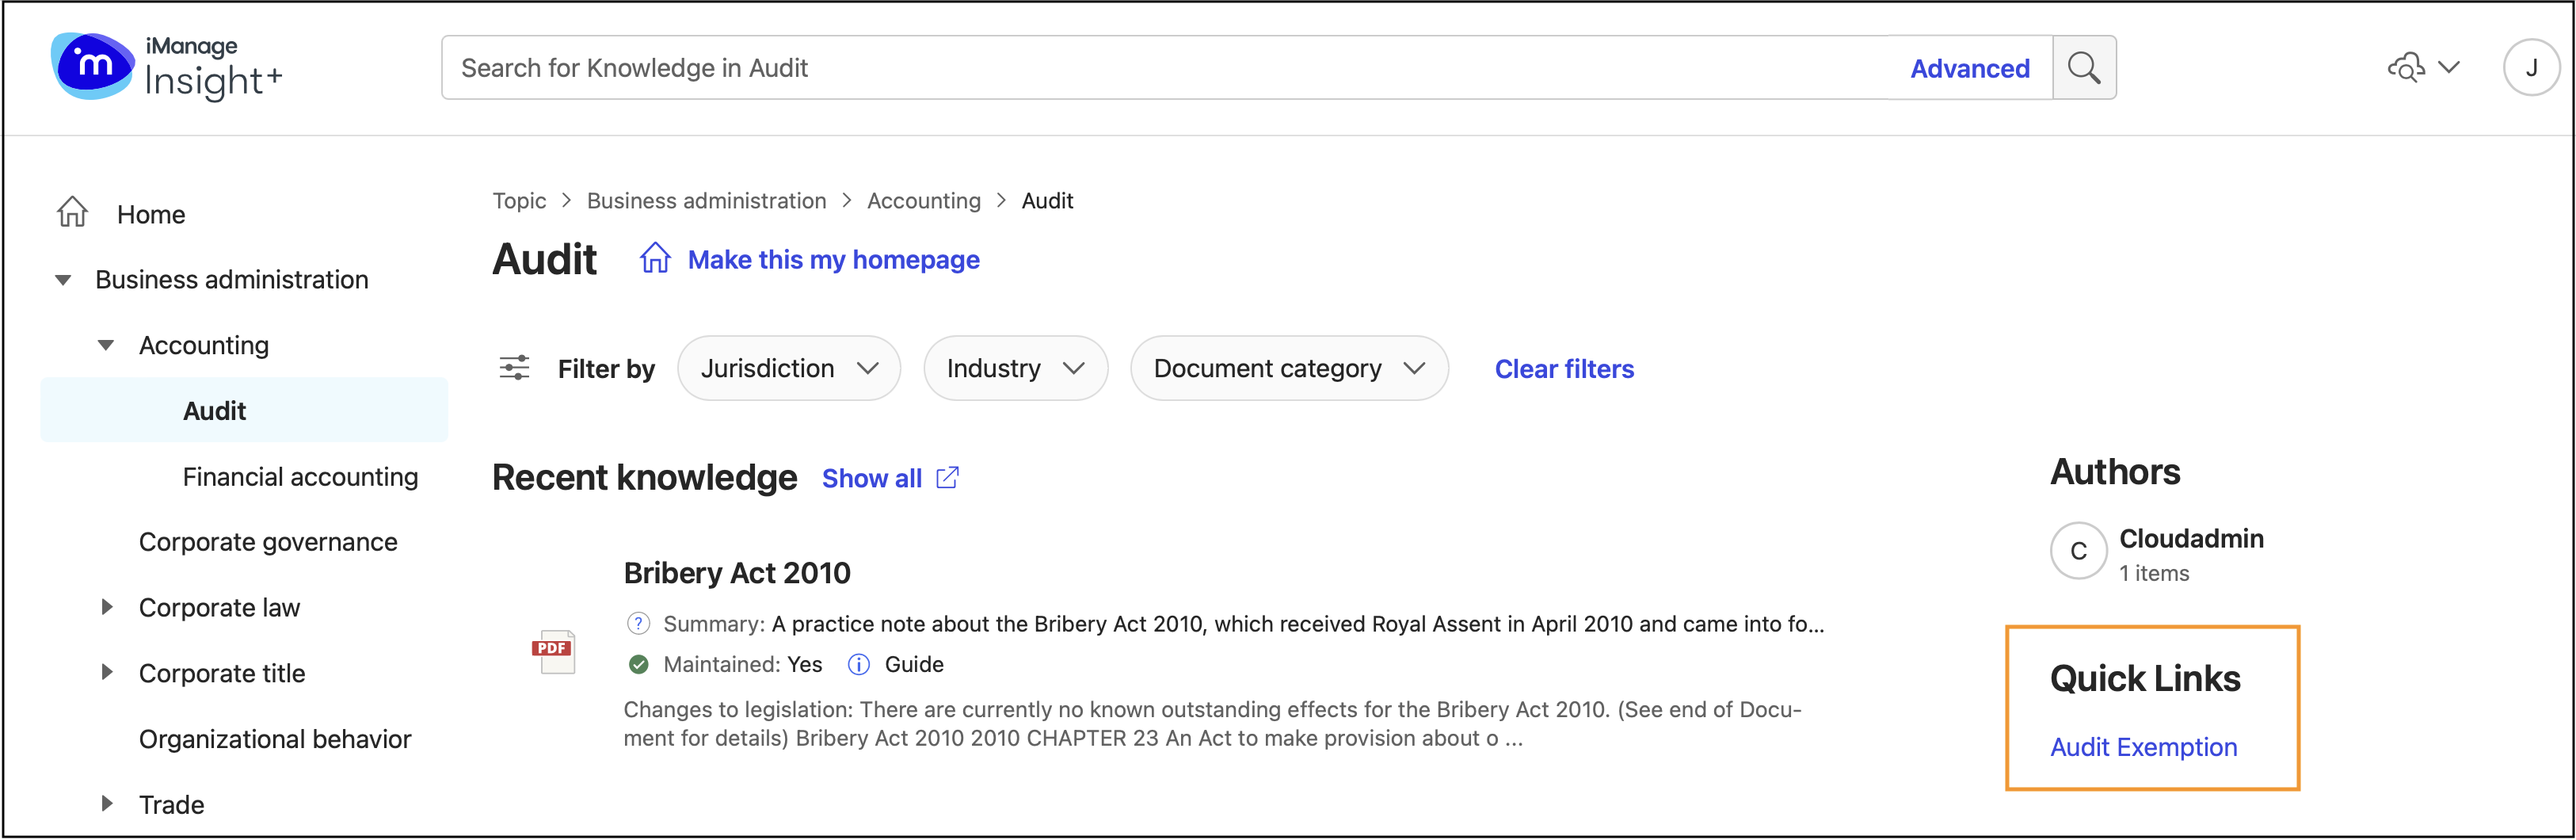Open the Audit Exemption quick link
Screen dimensions: 2576x840
[2144, 746]
